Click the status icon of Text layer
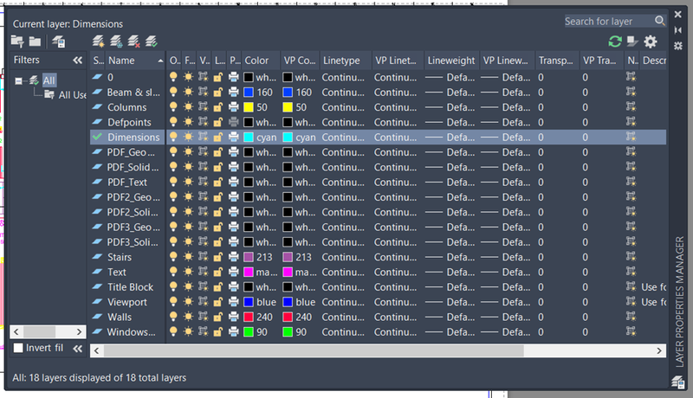The height and width of the screenshot is (398, 693). pyautogui.click(x=97, y=272)
